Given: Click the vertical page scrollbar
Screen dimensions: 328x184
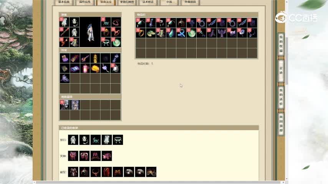Looking at the screenshot, I should [287, 61].
